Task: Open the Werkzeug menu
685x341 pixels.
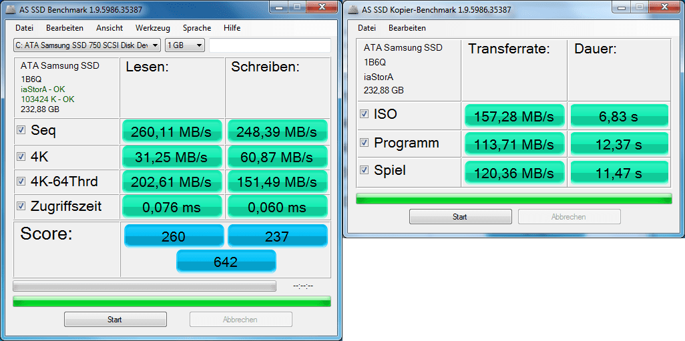Action: click(x=152, y=28)
